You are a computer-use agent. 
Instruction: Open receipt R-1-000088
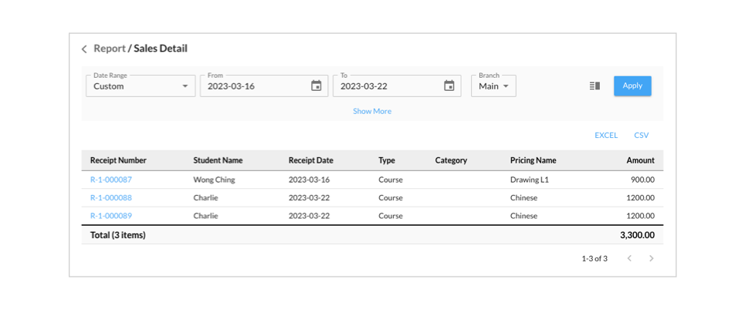[x=111, y=198]
